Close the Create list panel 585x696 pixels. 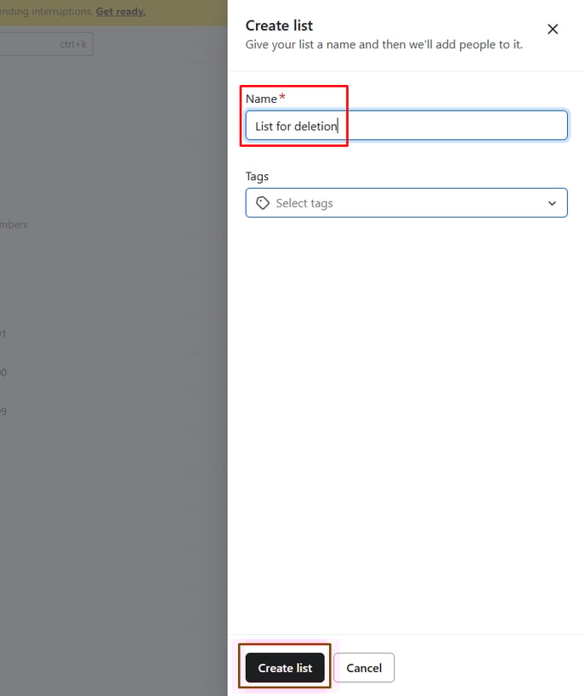pos(553,30)
